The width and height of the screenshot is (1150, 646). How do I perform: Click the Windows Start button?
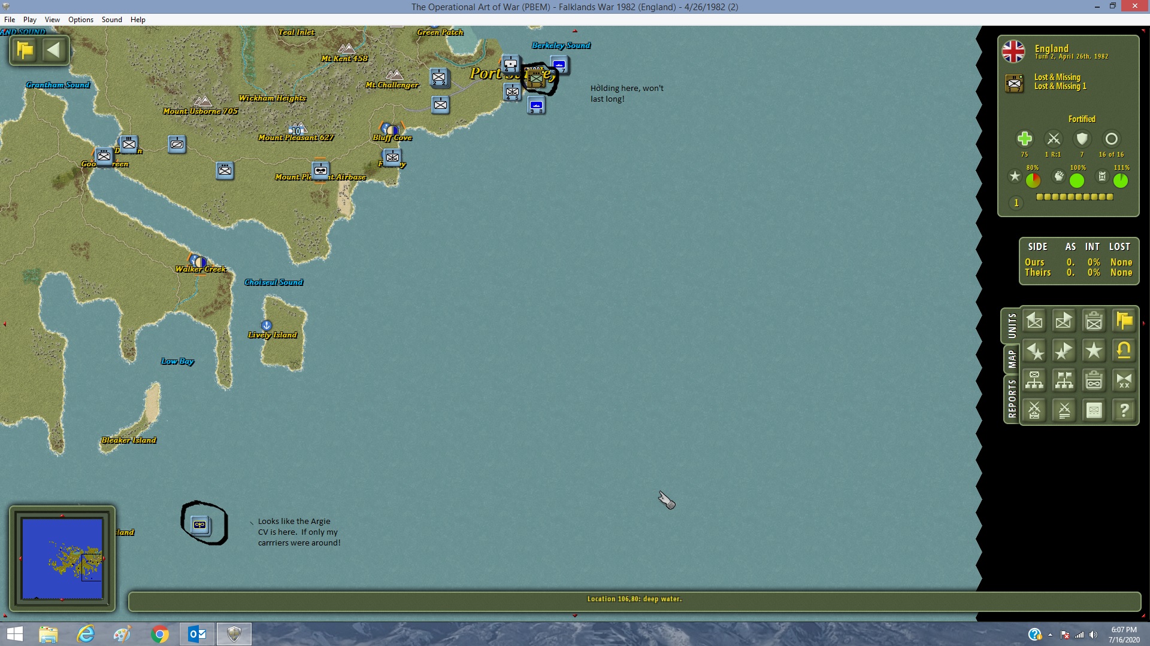tap(14, 634)
